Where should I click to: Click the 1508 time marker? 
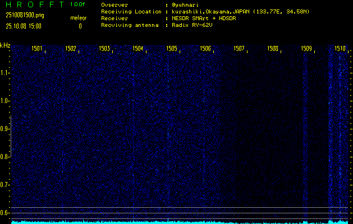pos(273,49)
